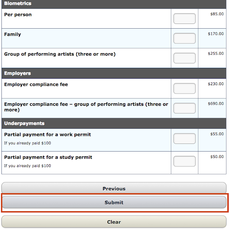Select the study permit partial payment quantity field

tap(184, 161)
